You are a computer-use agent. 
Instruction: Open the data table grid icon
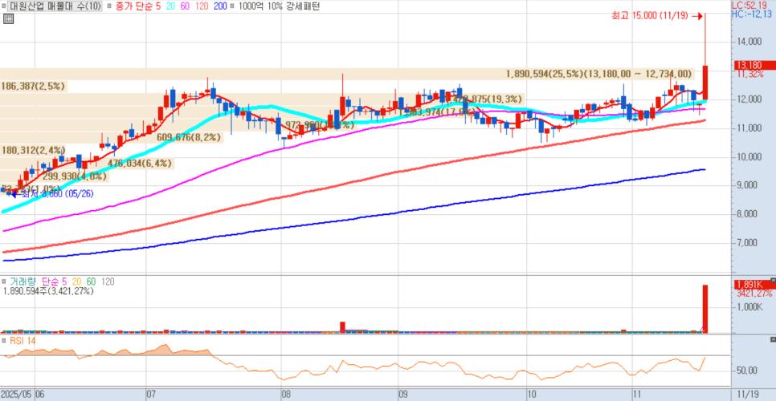coord(7,19)
